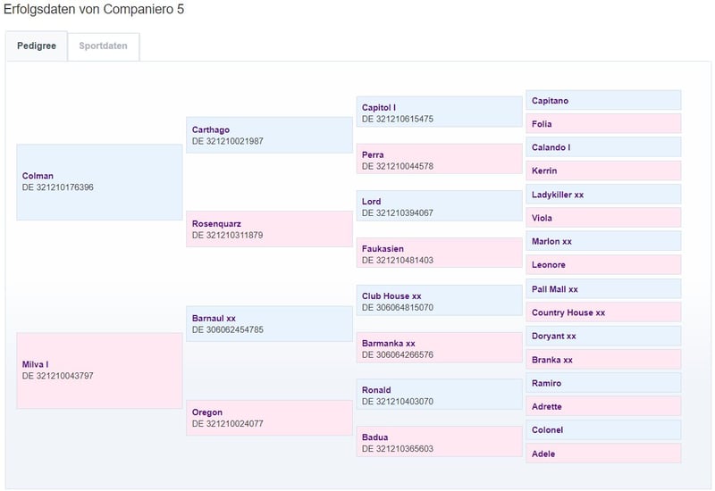The width and height of the screenshot is (715, 491).
Task: Click Ladykiller xx ancestor
Action: coord(603,195)
